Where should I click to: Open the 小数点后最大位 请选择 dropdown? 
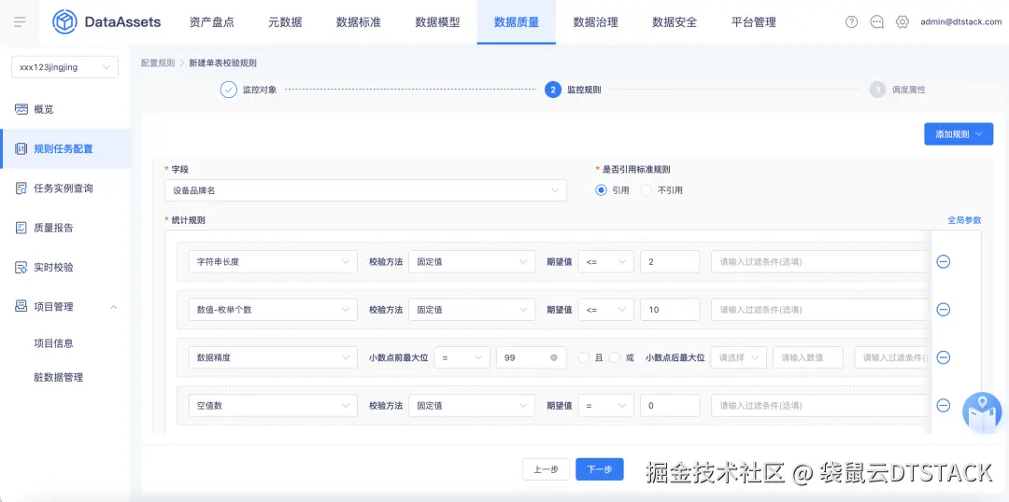(739, 357)
